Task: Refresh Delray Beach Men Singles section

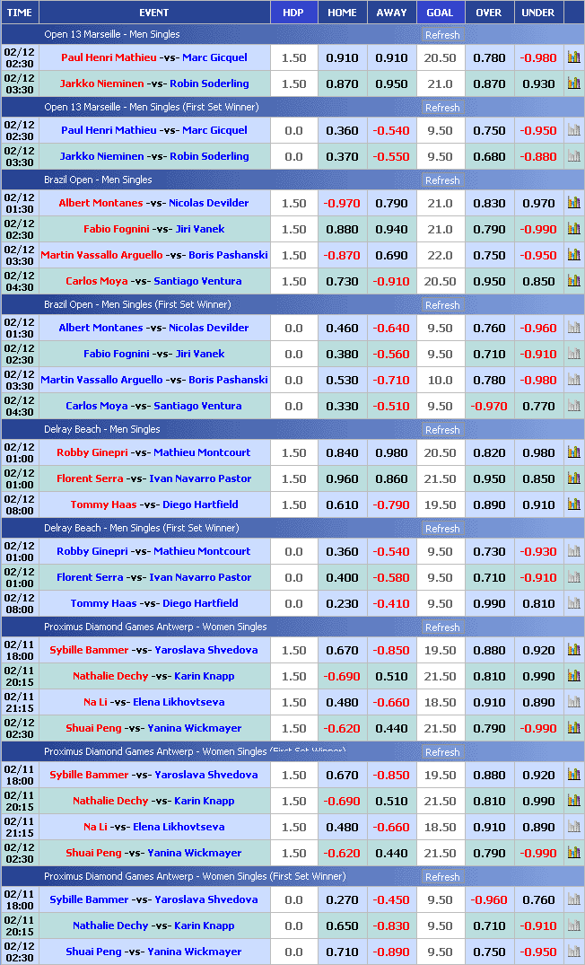Action: (442, 430)
